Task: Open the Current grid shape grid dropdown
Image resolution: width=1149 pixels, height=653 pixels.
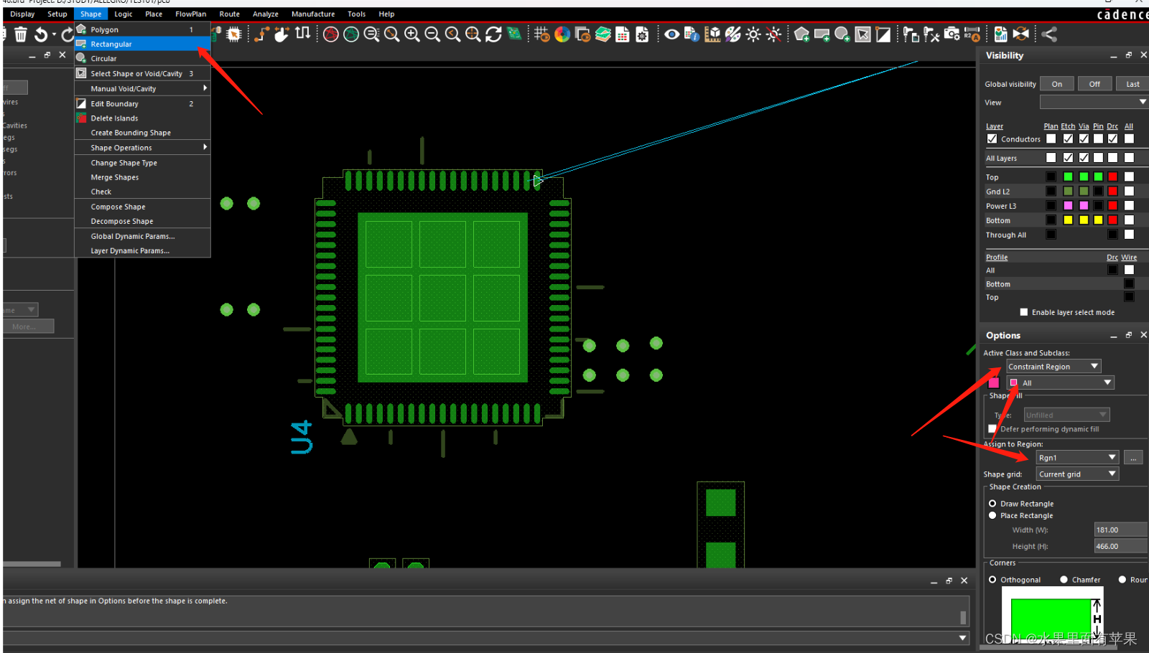Action: (1077, 474)
